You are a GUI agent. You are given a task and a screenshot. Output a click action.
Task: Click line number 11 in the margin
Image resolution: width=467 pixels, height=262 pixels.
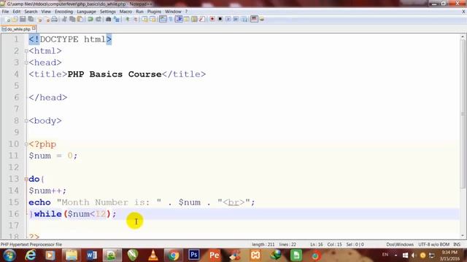[13, 156]
